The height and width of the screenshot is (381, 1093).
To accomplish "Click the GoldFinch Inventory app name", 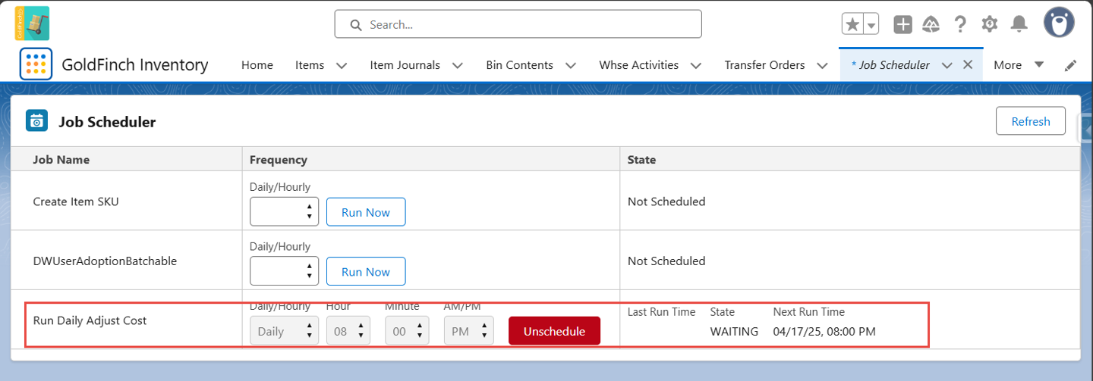I will click(135, 64).
